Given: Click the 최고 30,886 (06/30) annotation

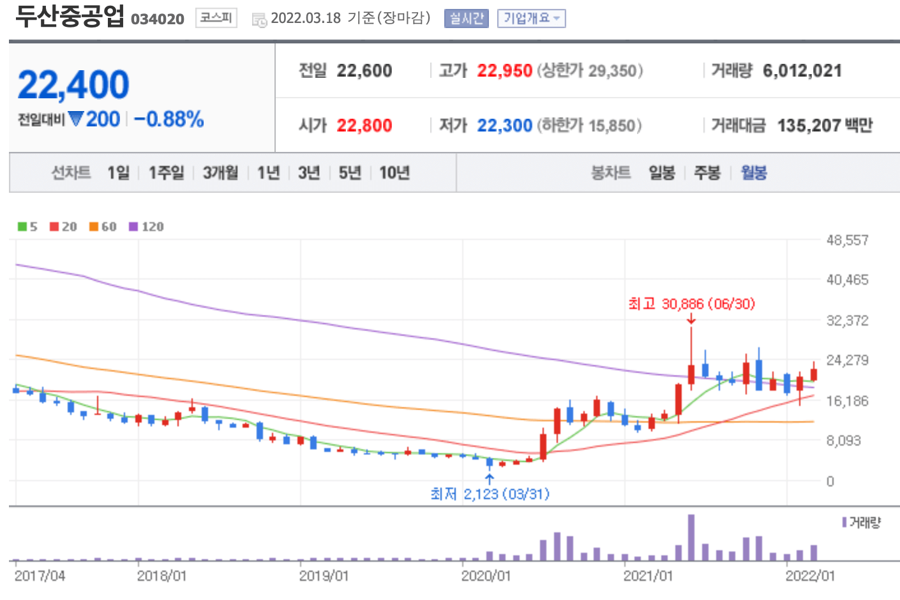Looking at the screenshot, I should click(691, 304).
